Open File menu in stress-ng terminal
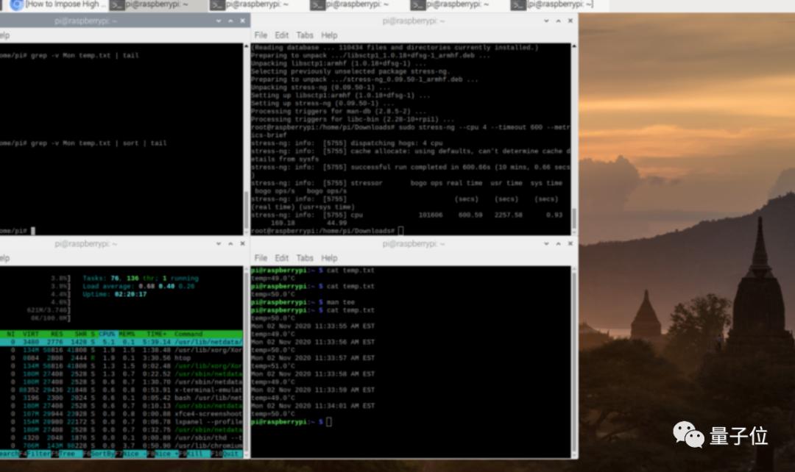 (x=261, y=35)
